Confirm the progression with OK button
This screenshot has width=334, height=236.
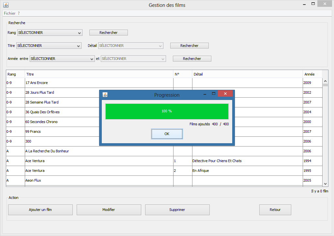point(167,134)
